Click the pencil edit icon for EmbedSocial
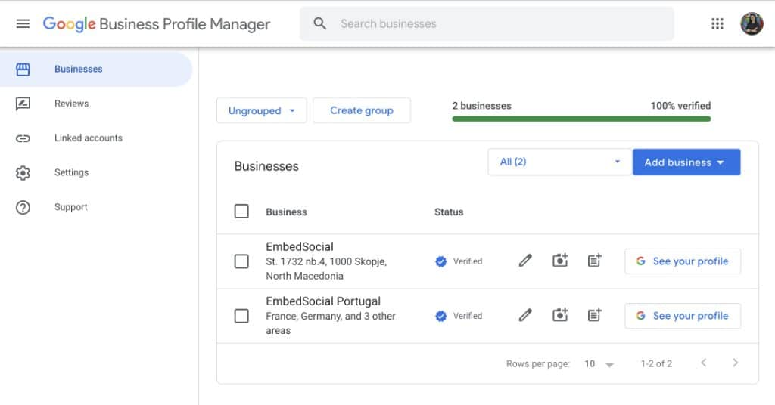 tap(525, 261)
